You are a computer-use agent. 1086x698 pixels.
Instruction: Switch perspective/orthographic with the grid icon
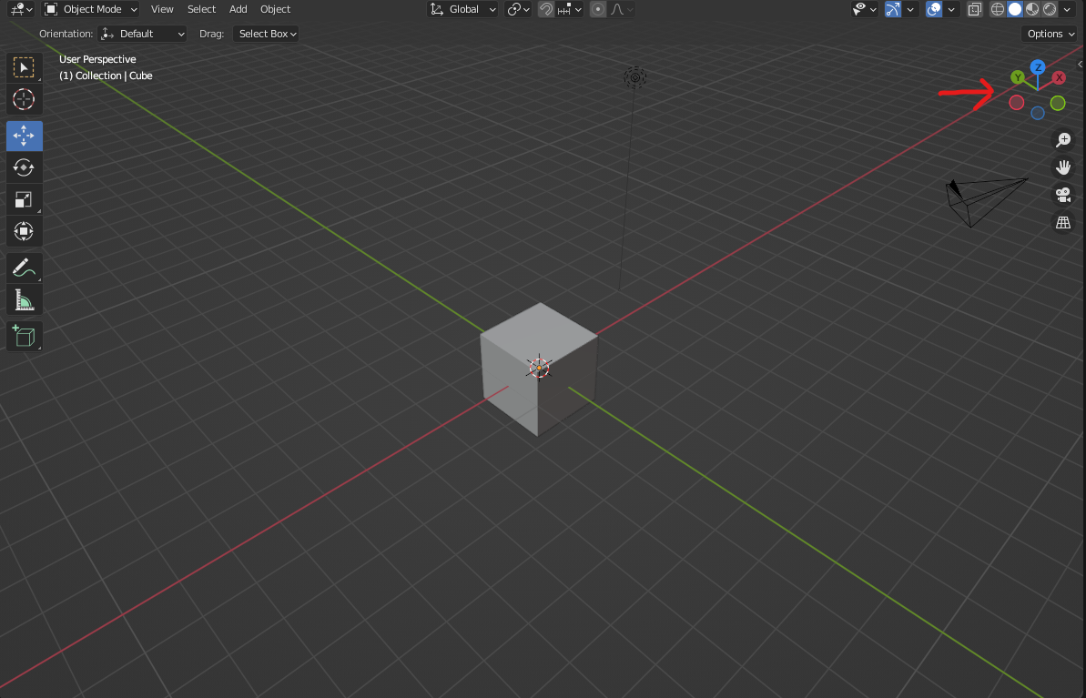[1062, 223]
